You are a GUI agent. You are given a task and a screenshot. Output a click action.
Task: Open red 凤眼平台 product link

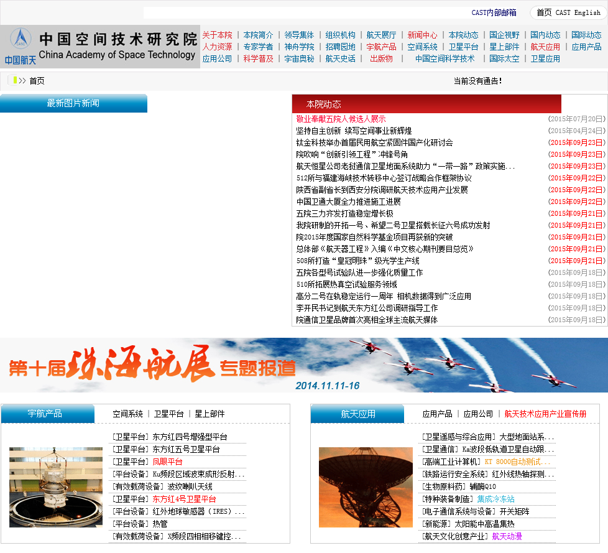point(167,462)
